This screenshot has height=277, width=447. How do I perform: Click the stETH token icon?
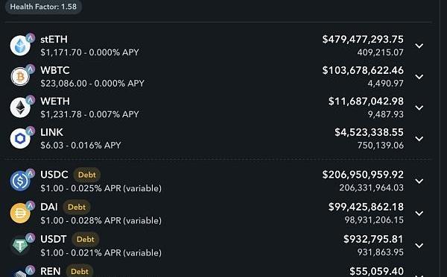[20, 46]
